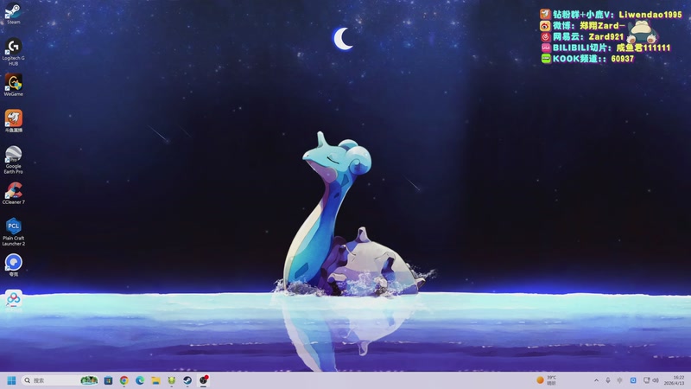Image resolution: width=691 pixels, height=389 pixels.
Task: Switch to Steam on the taskbar
Action: (x=187, y=380)
